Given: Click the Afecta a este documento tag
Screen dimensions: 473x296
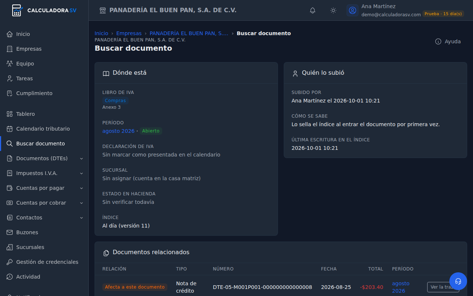Looking at the screenshot, I should tap(135, 287).
